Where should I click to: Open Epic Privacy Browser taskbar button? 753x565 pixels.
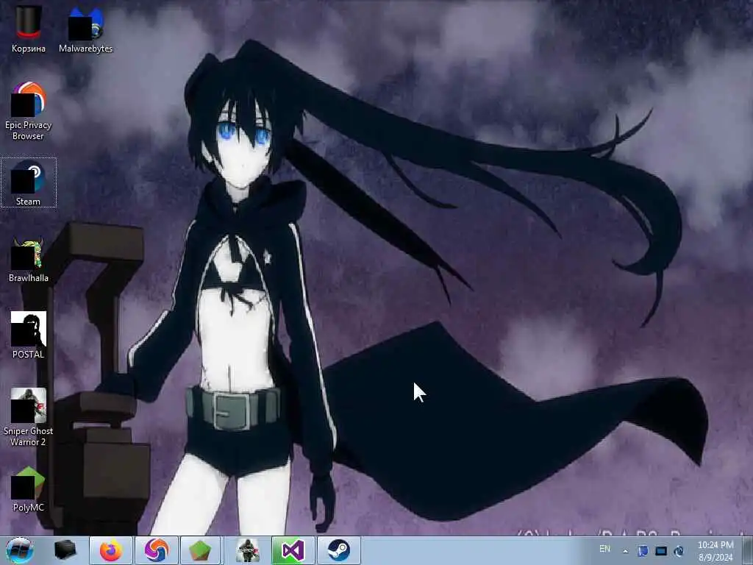[157, 550]
